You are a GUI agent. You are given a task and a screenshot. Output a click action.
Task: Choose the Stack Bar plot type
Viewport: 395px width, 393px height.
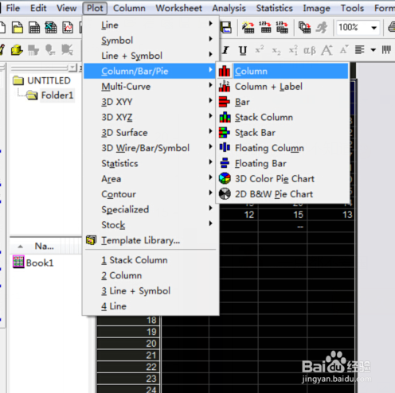(283, 133)
